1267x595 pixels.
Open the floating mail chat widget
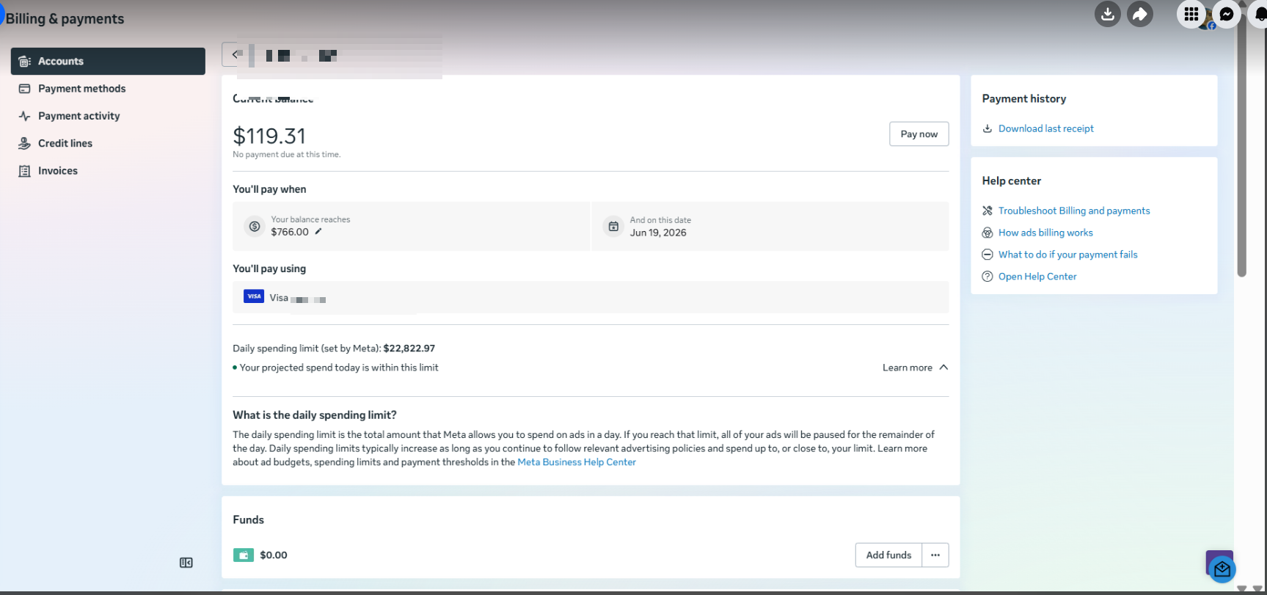[1222, 569]
